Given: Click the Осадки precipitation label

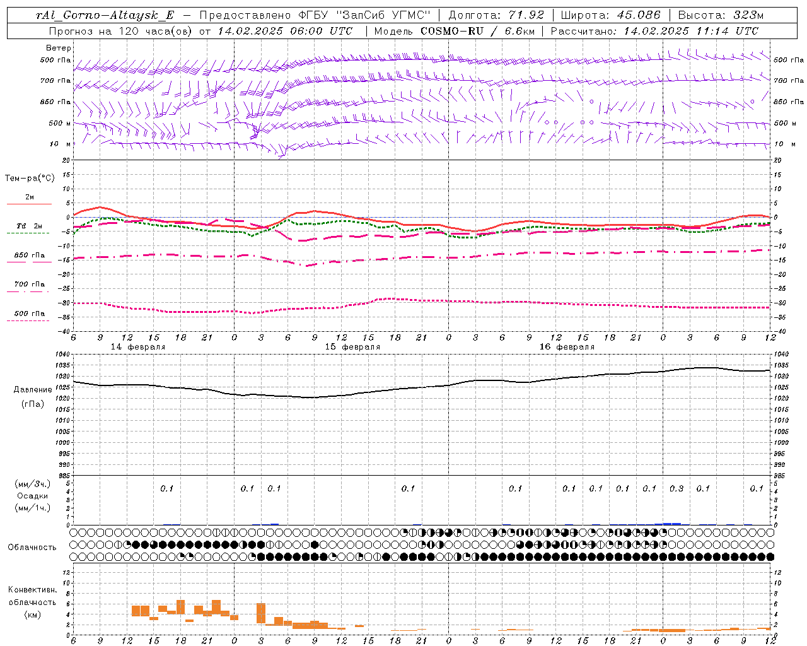Looking at the screenshot, I should (33, 496).
